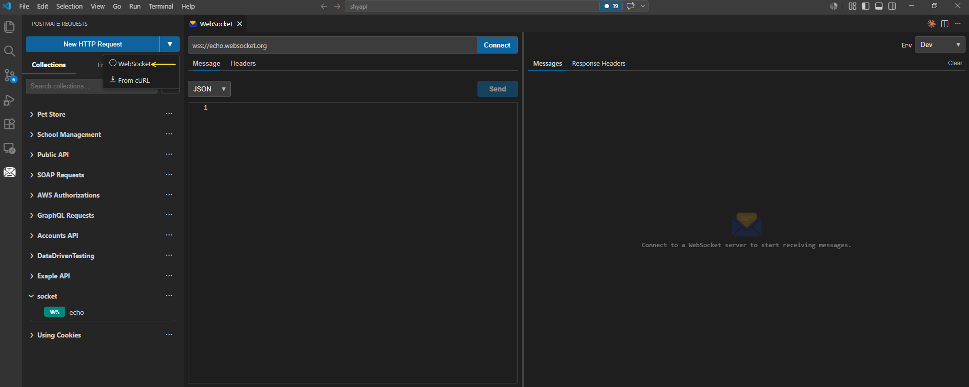
Task: Open options for Public API collection
Action: [x=169, y=154]
